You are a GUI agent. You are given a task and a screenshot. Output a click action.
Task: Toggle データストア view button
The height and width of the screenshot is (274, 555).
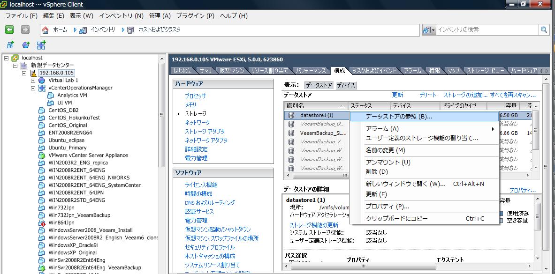[x=319, y=85]
